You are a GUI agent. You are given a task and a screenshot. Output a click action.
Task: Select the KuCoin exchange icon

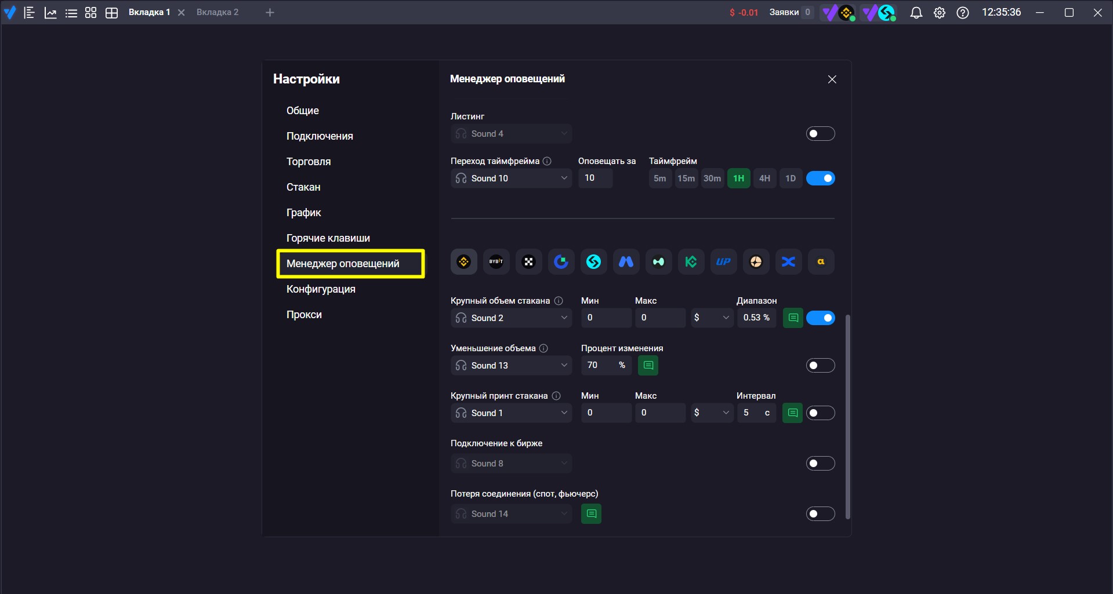[x=691, y=261]
